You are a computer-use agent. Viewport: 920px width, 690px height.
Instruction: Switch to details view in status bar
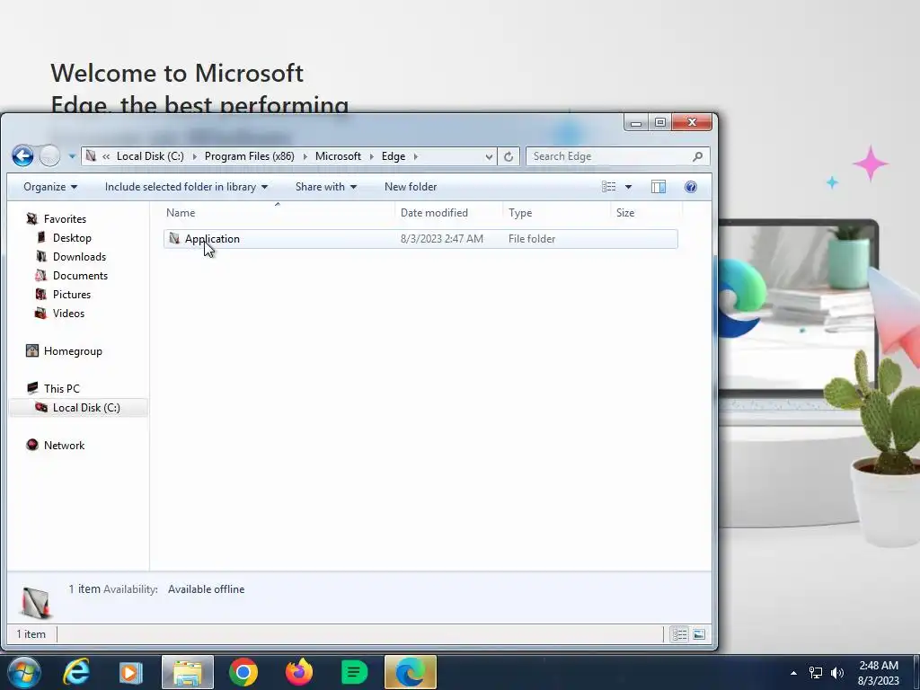(679, 634)
